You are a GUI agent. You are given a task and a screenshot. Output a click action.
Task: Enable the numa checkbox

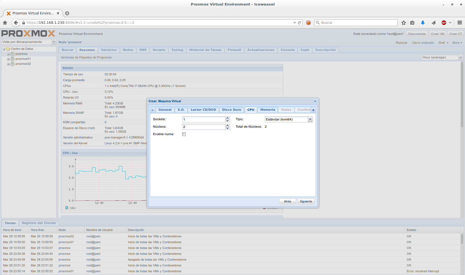coord(184,134)
